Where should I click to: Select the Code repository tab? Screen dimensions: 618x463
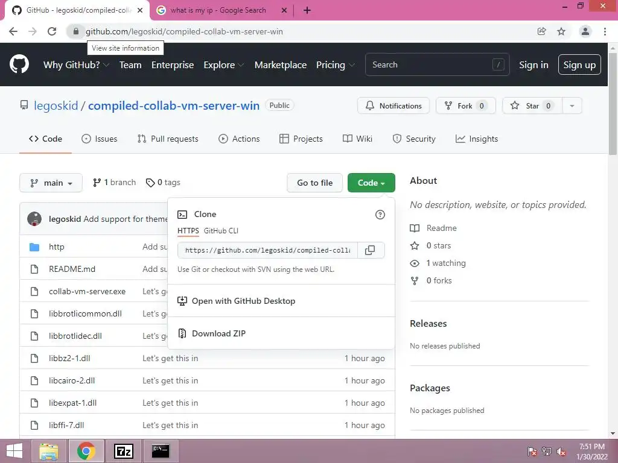pos(45,139)
